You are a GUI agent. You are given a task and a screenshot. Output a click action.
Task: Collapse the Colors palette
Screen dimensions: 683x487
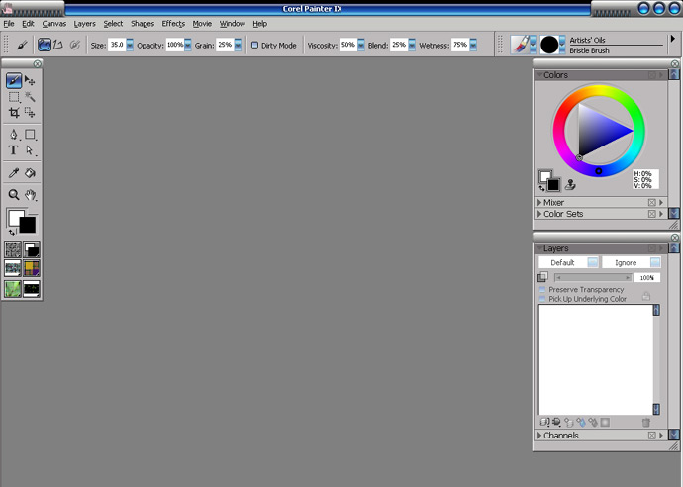pyautogui.click(x=539, y=75)
